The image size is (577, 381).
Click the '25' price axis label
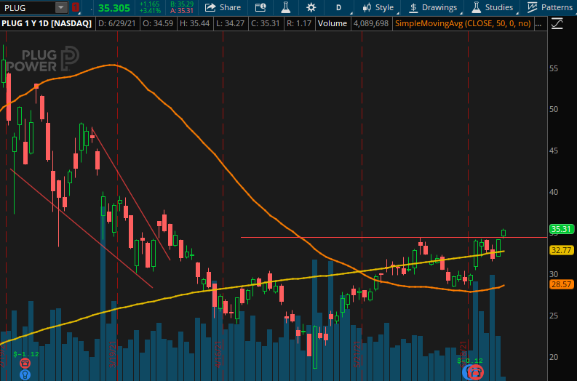click(x=554, y=316)
